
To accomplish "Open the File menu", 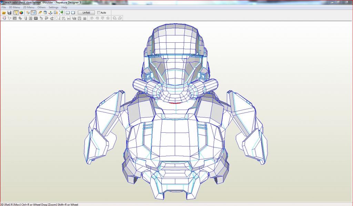I will 3,7.
